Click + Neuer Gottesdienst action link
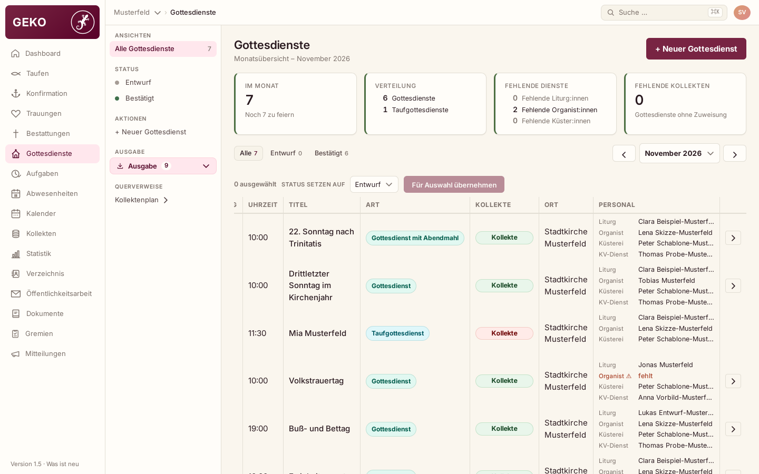Viewport: 759px width, 474px height. [x=151, y=132]
